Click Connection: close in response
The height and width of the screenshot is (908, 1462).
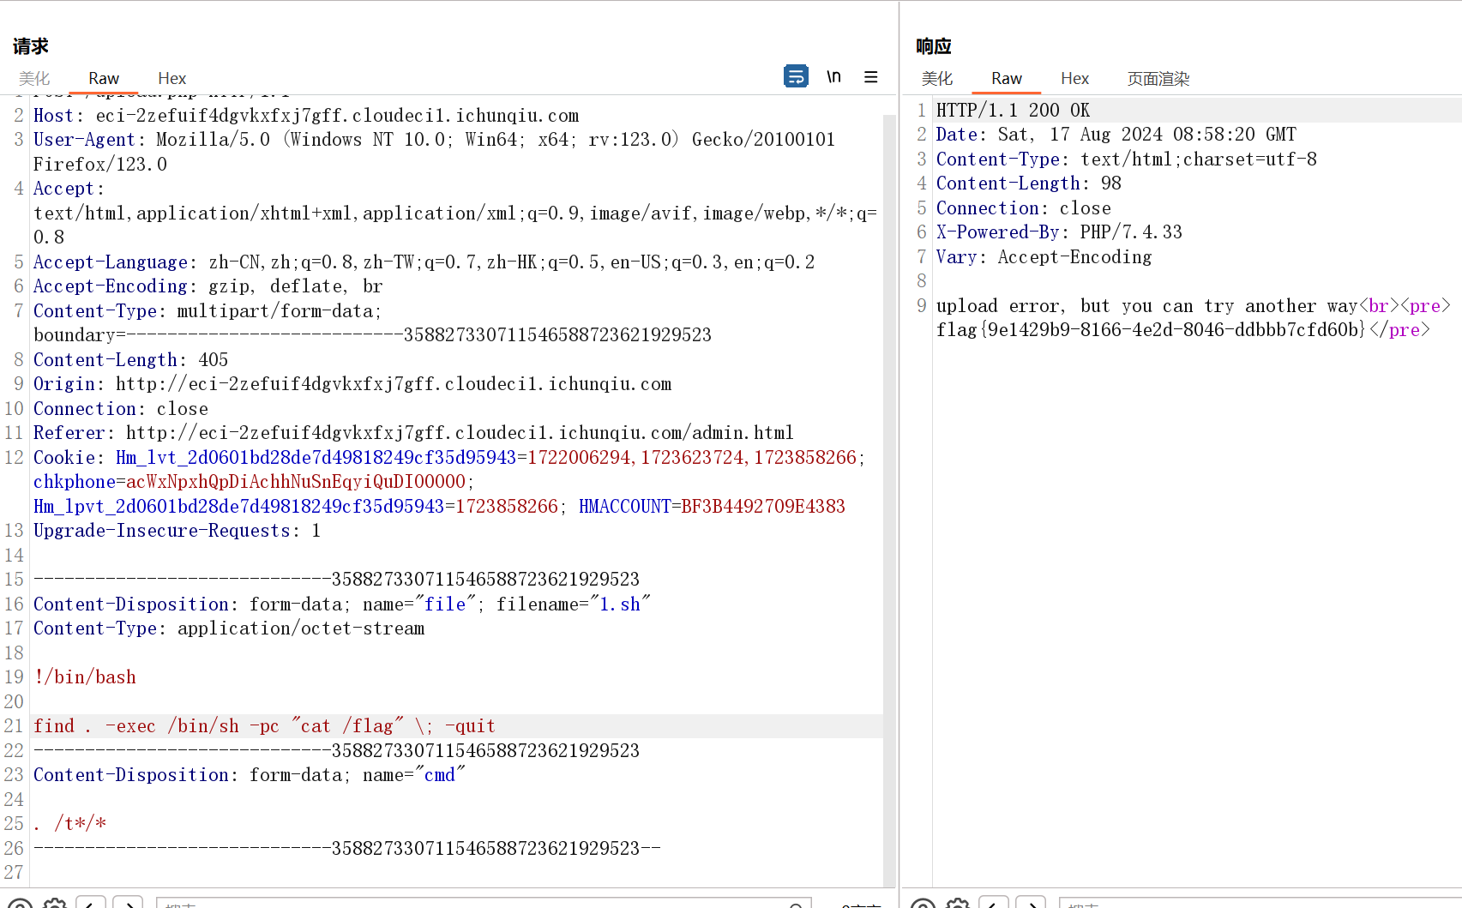coord(1024,207)
